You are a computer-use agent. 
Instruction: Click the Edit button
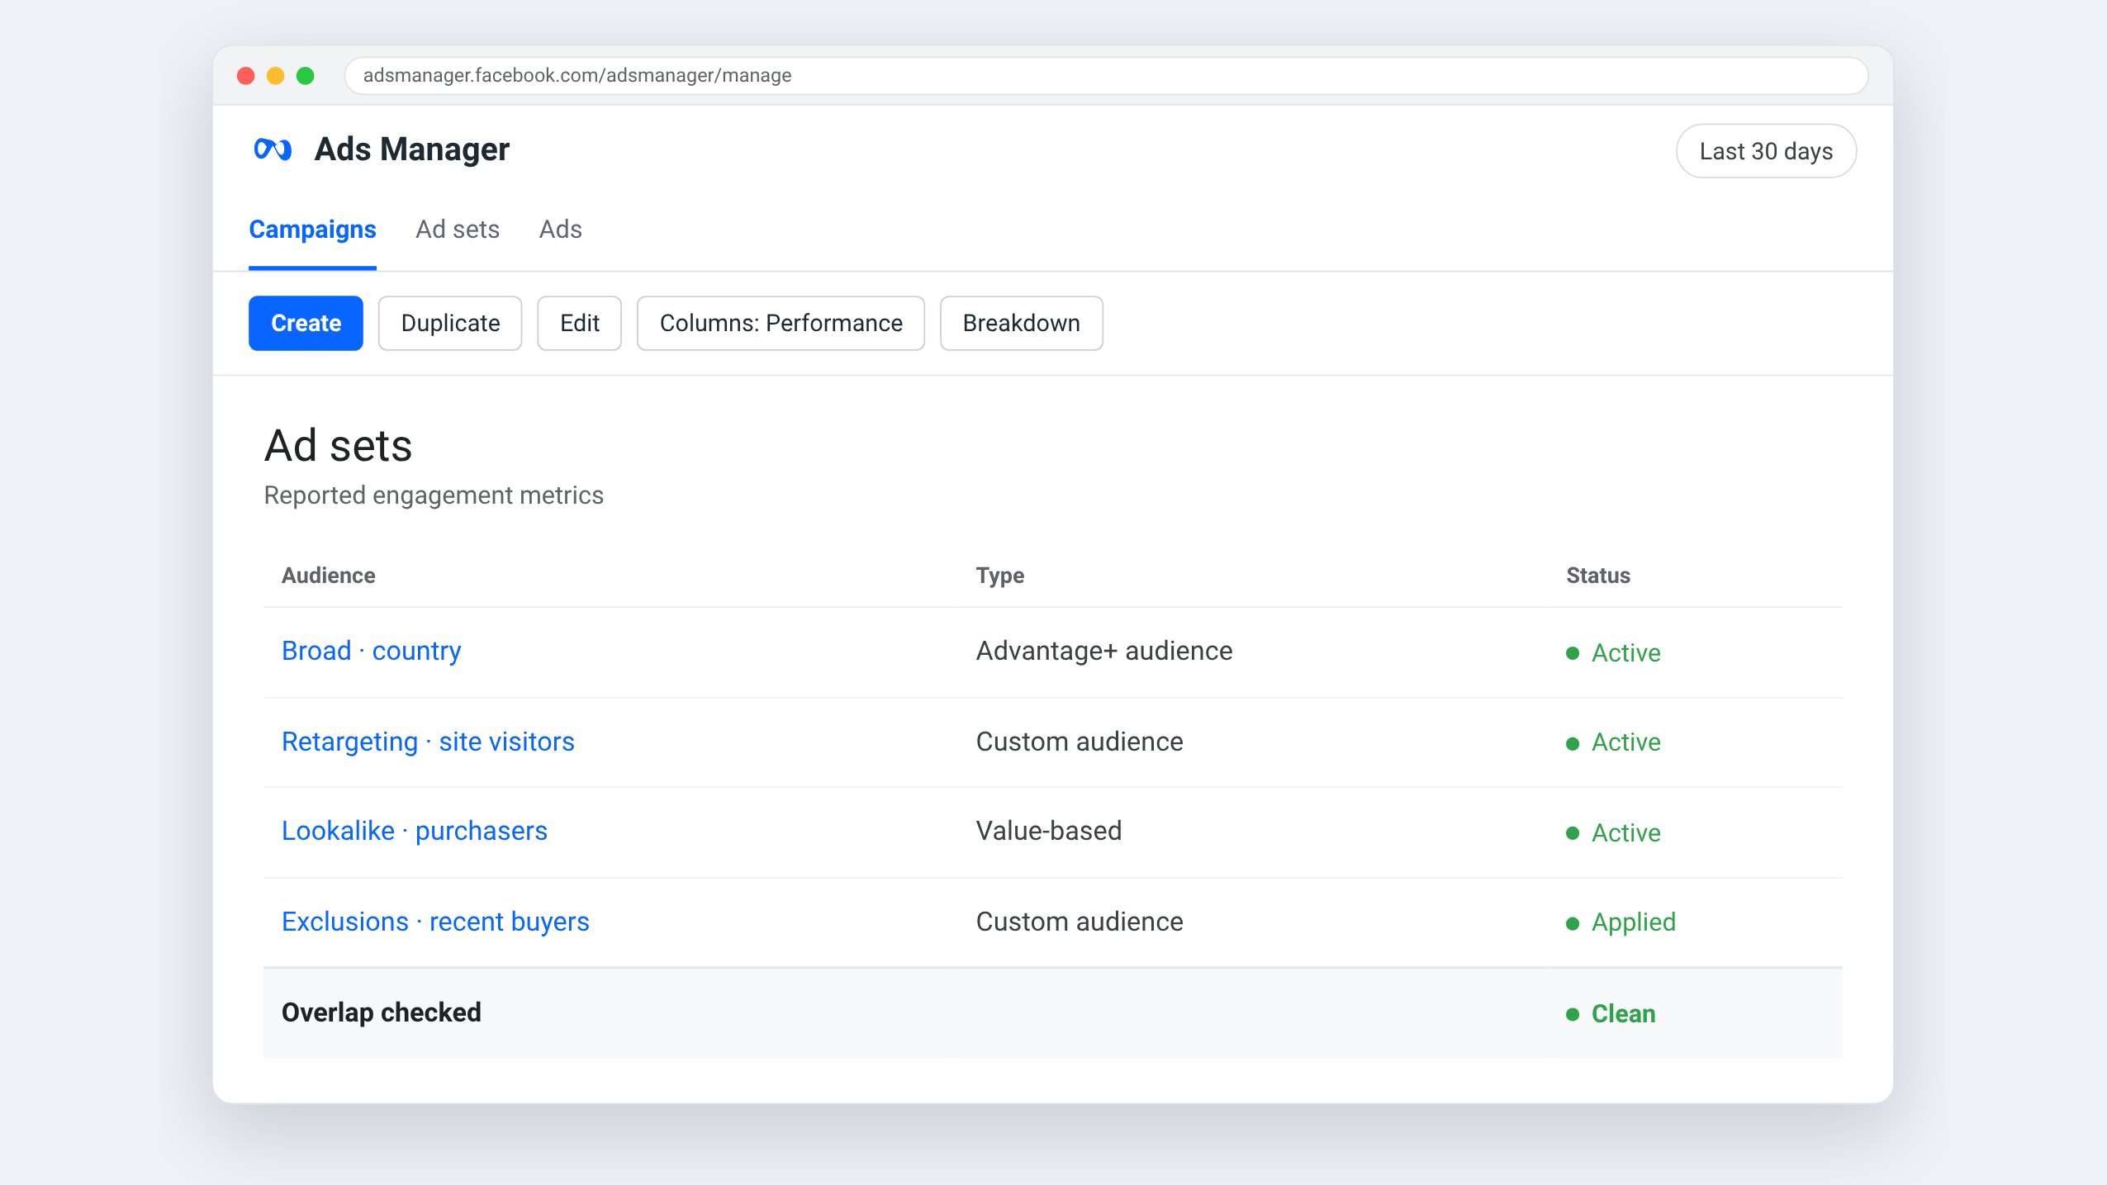click(x=579, y=323)
